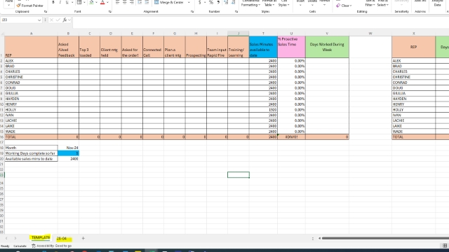Align cell text to the left
This screenshot has height=252, width=449.
click(x=117, y=2)
